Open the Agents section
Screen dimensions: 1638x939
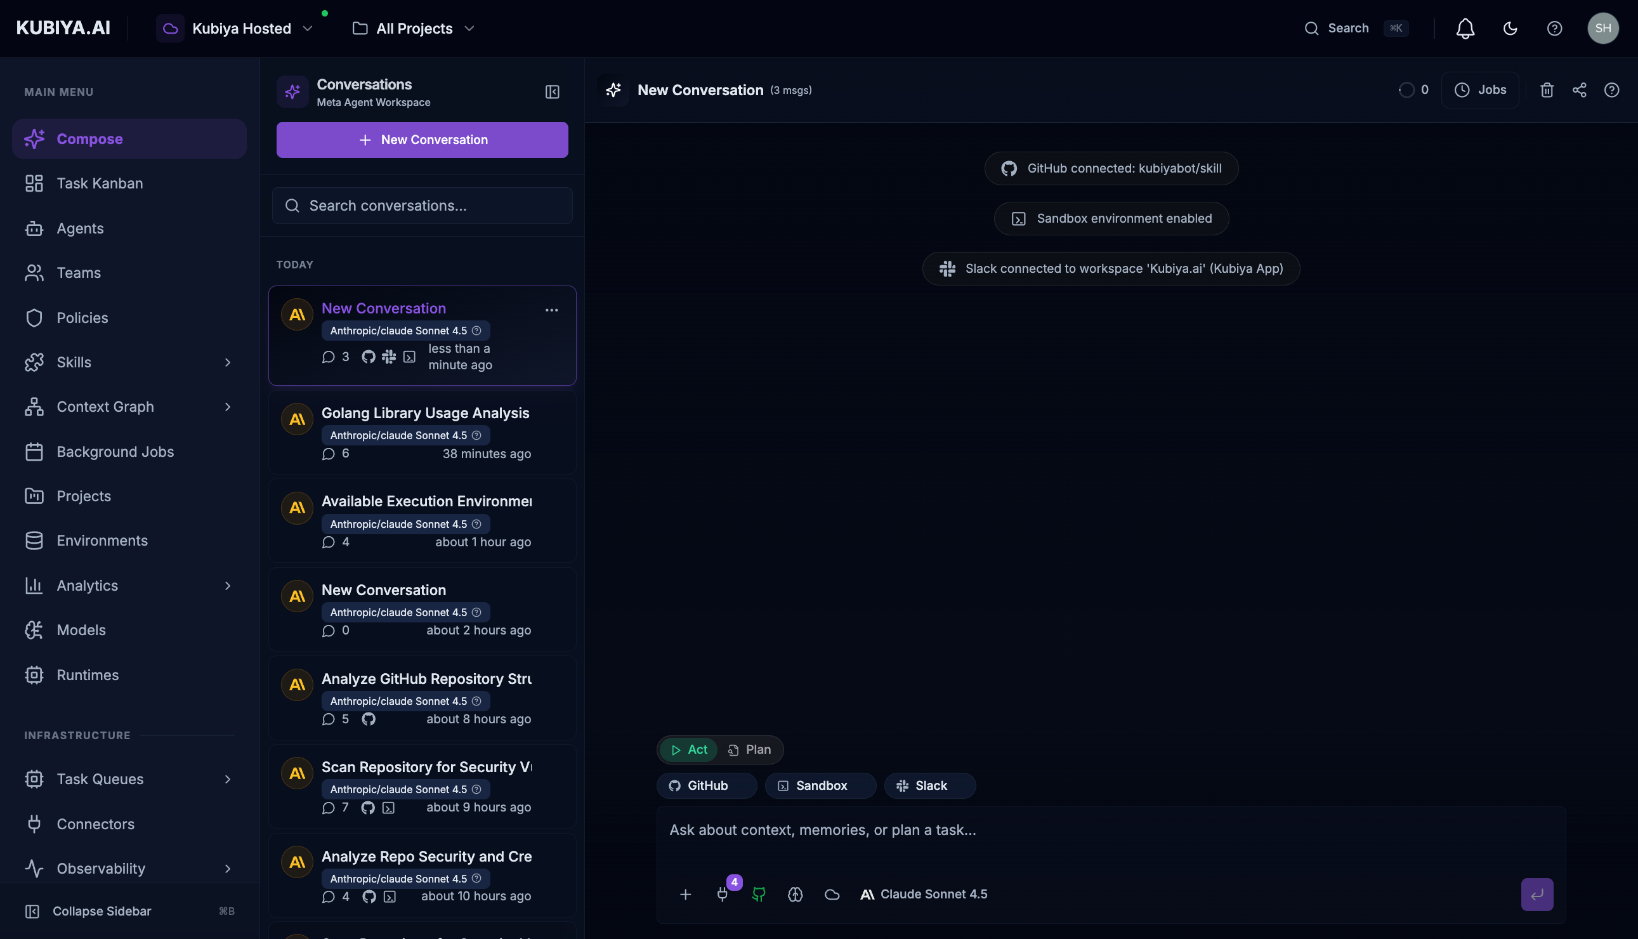pyautogui.click(x=80, y=228)
